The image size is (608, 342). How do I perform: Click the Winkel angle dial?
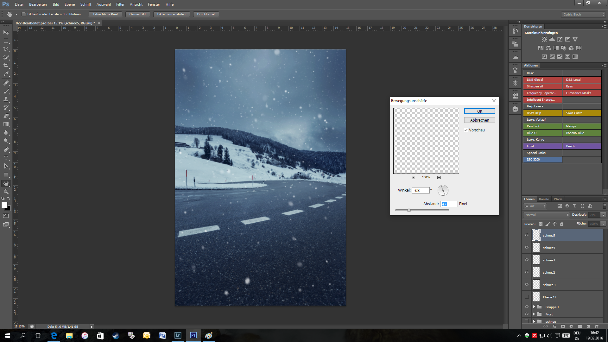click(443, 190)
